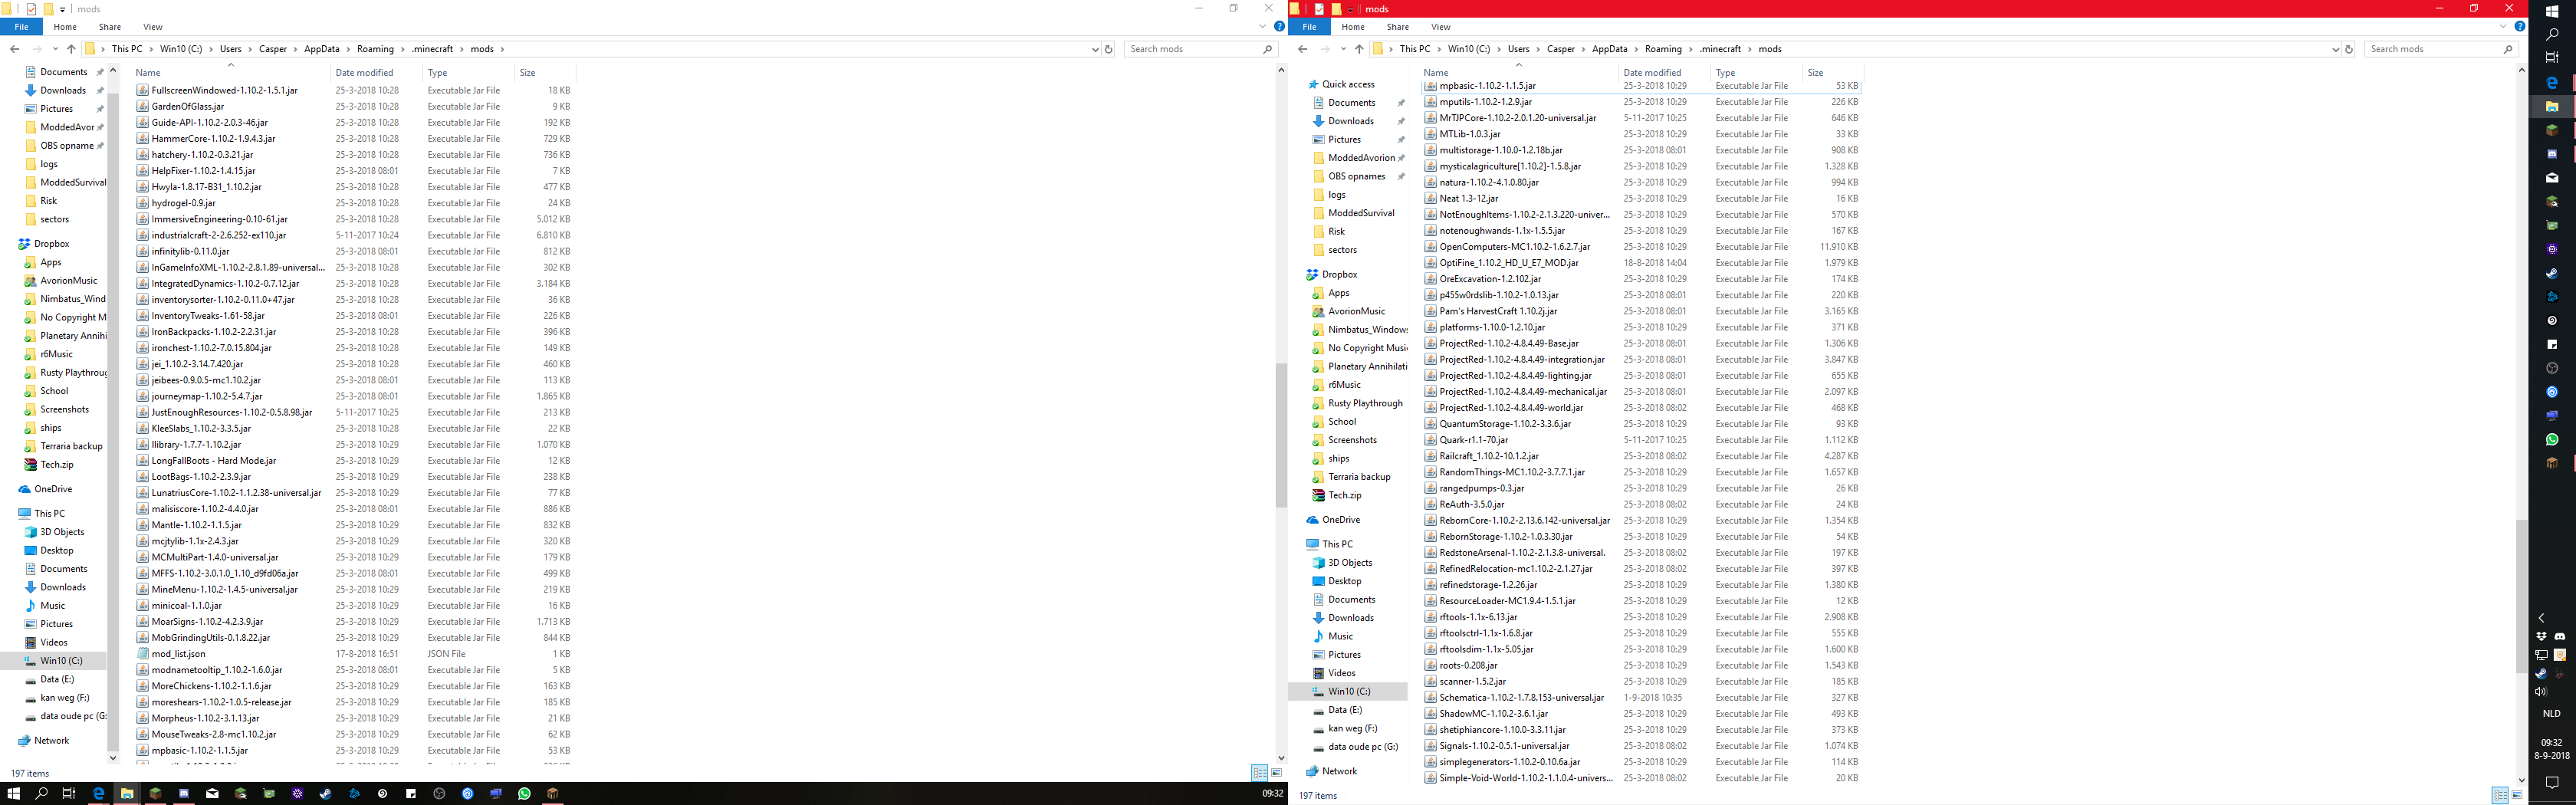Open address bar history dropdown, left window

pyautogui.click(x=1095, y=49)
